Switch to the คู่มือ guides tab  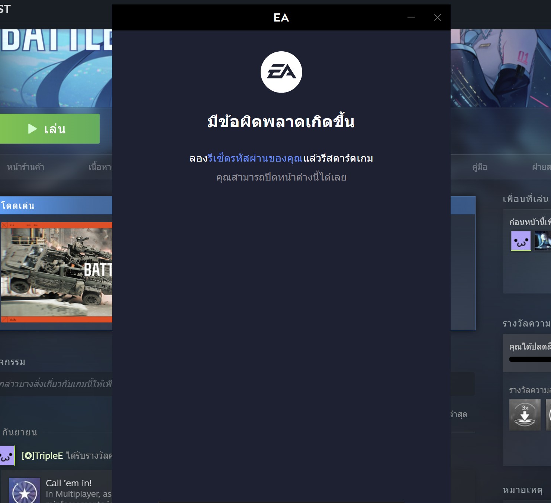coord(480,167)
